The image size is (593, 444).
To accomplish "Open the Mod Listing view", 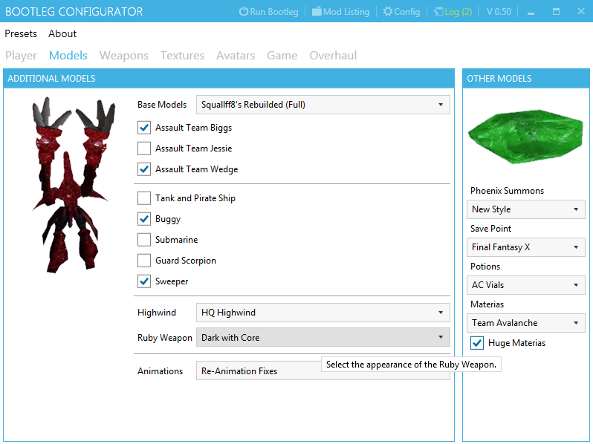I will pos(346,12).
